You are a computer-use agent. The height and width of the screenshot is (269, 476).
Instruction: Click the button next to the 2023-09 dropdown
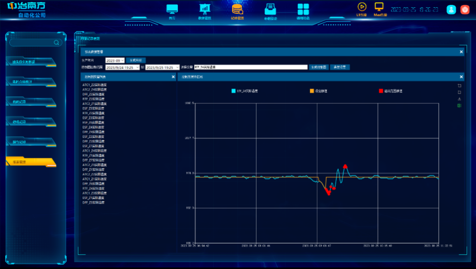[x=136, y=60]
